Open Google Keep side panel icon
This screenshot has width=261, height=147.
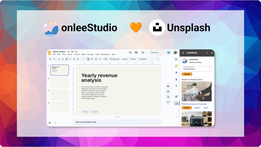(176, 66)
